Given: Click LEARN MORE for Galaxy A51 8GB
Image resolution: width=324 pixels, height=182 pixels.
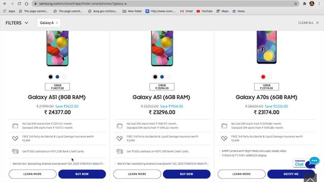Looking at the screenshot, I should click(32, 174).
